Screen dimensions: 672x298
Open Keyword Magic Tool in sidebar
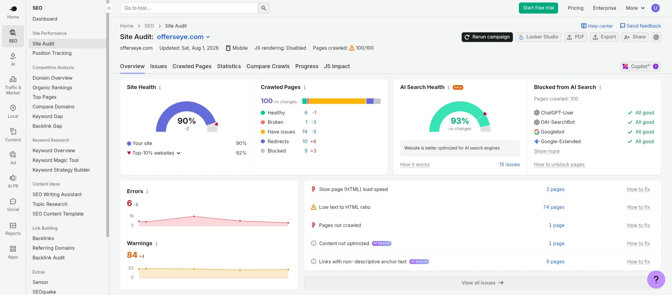(55, 160)
